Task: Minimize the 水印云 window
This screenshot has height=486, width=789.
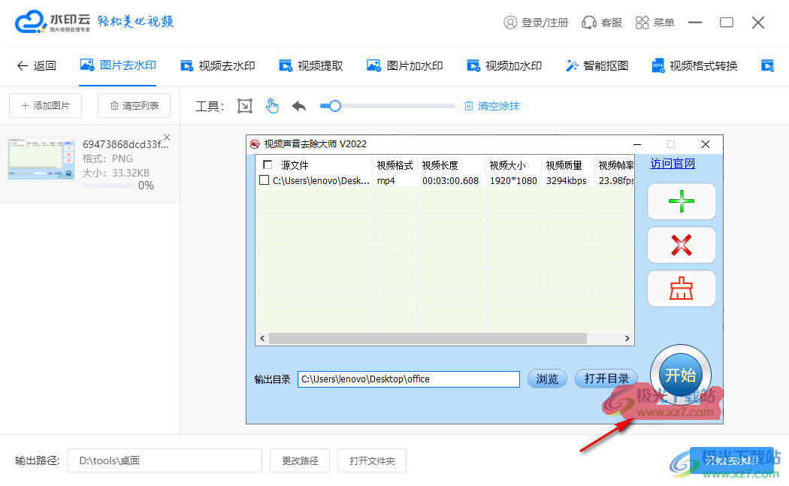Action: [695, 23]
